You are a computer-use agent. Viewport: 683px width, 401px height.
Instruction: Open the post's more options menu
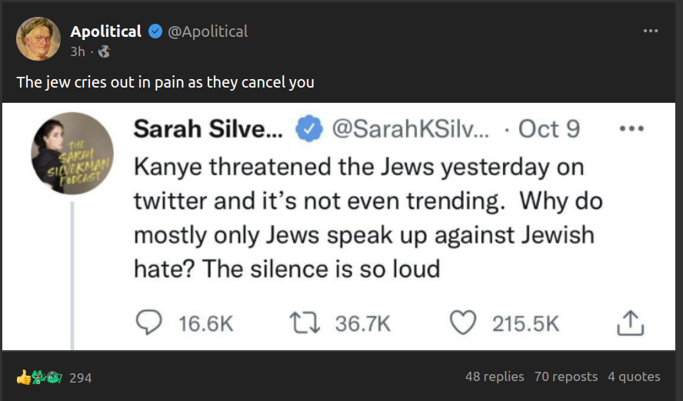point(651,31)
